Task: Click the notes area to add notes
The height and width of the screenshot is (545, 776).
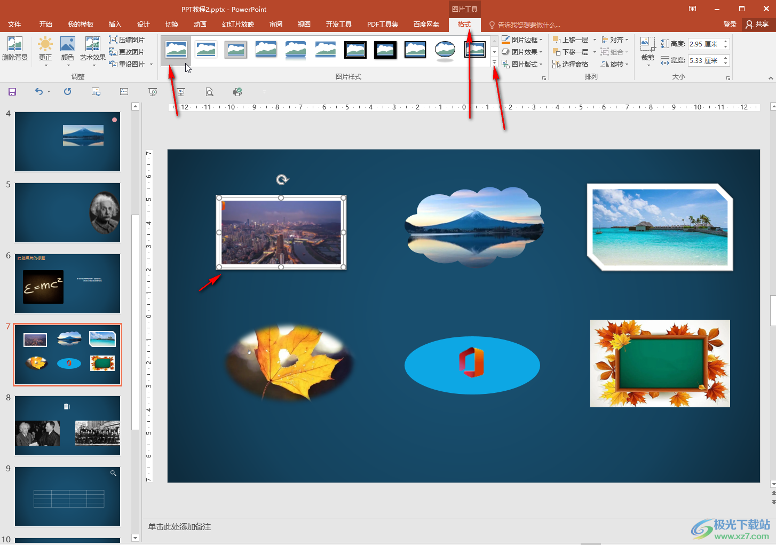Action: (457, 527)
